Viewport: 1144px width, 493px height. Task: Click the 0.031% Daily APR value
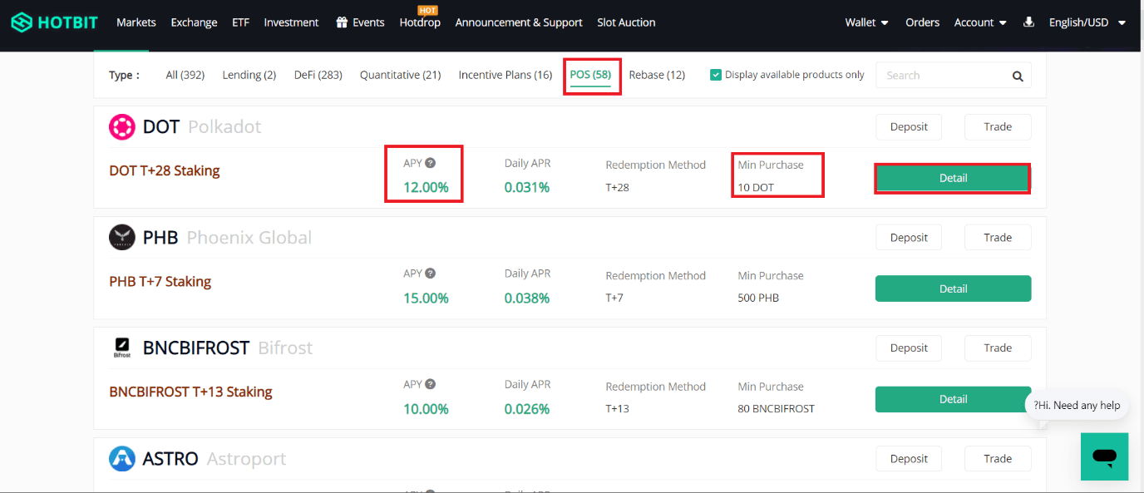[x=527, y=187]
